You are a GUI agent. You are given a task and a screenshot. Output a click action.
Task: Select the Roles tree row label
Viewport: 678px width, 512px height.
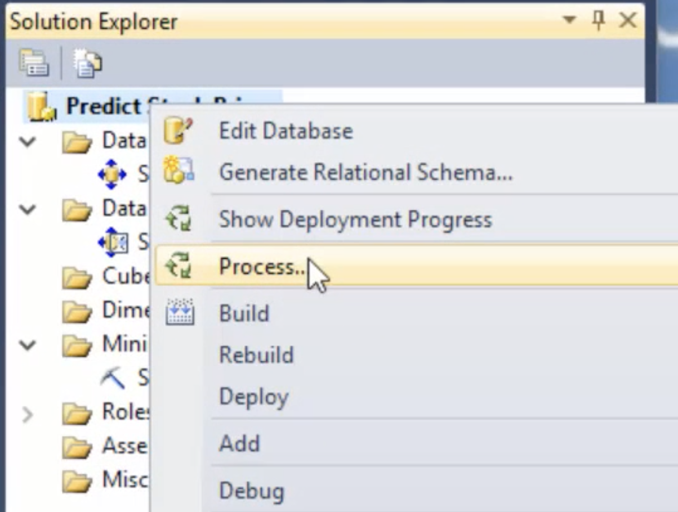(126, 412)
